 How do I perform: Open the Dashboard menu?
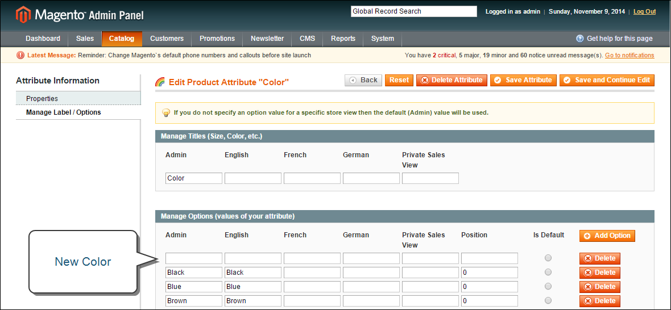(43, 39)
